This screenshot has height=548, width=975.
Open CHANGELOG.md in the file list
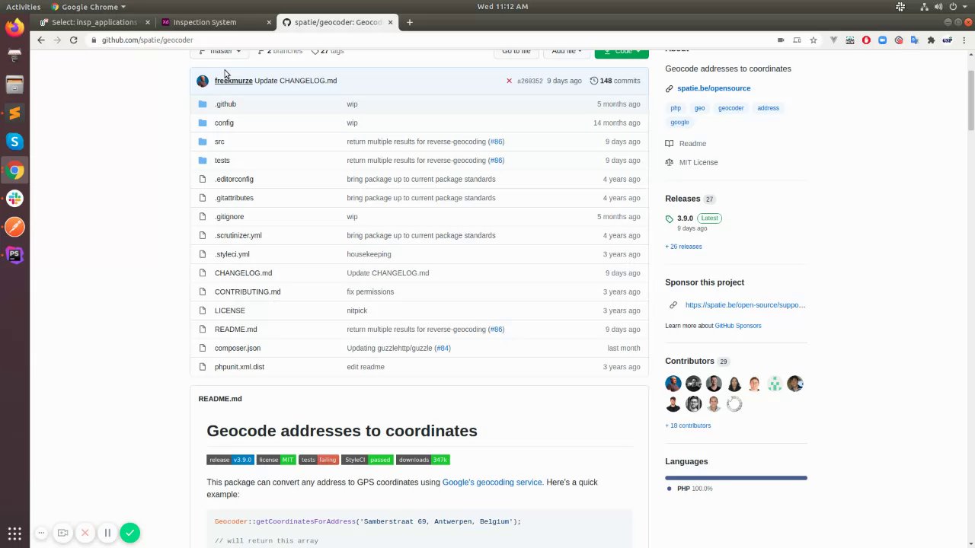pos(243,273)
